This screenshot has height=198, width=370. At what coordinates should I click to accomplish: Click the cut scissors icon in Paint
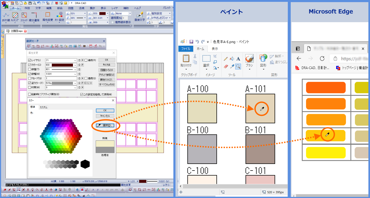pyautogui.click(x=195, y=56)
